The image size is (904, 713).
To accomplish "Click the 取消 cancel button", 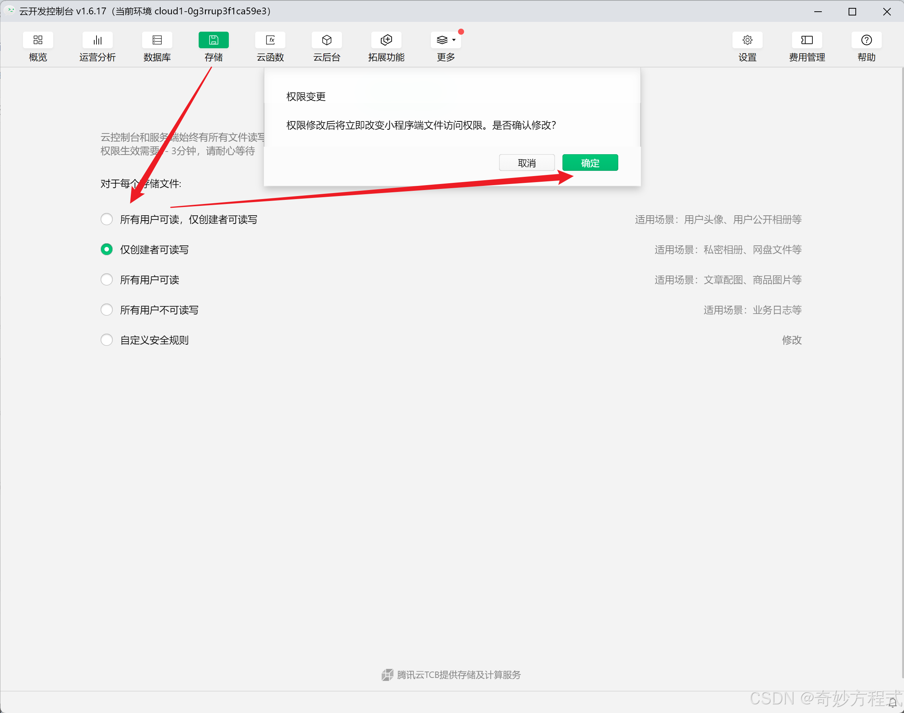I will coord(527,163).
